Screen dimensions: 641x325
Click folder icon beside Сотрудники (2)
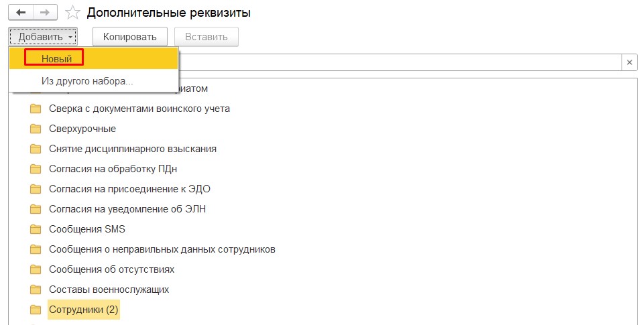[36, 310]
